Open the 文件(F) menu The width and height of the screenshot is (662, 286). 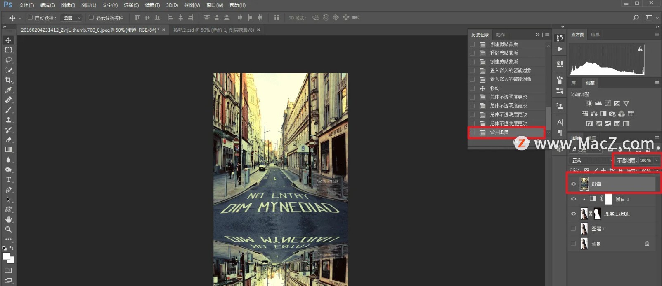pos(26,5)
